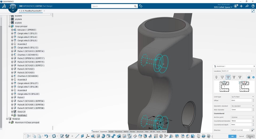Confirm the MultiHole with OK
This screenshot has width=256, height=139.
232,136
